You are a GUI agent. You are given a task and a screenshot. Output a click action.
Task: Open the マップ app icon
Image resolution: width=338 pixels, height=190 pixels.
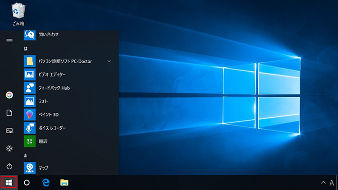pos(30,168)
